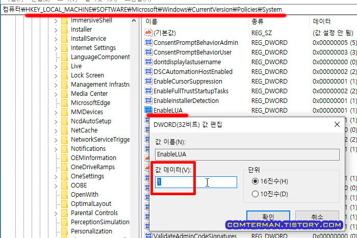This screenshot has width=357, height=238.
Task: Click the MicrosoftEdge folder icon
Action: 64,103
